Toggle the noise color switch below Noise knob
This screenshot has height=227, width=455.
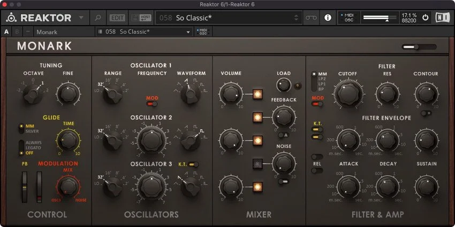click(x=283, y=181)
